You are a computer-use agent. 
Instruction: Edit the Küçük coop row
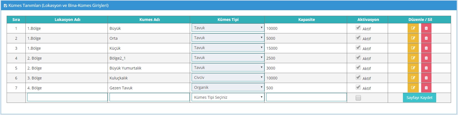(x=413, y=48)
